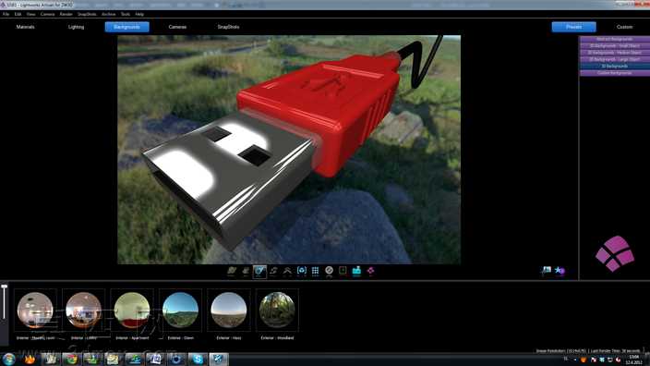
Task: Open the SnapShots menu
Action: click(x=87, y=14)
